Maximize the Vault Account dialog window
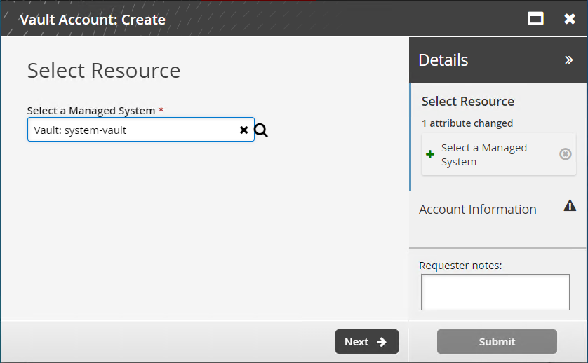The width and height of the screenshot is (588, 363). click(x=535, y=19)
